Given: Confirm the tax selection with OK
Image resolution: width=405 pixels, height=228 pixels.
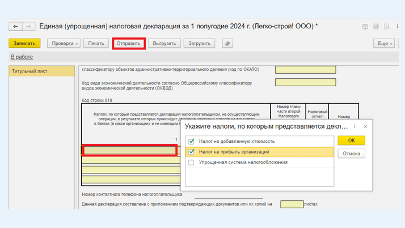Looking at the screenshot, I should click(x=351, y=141).
